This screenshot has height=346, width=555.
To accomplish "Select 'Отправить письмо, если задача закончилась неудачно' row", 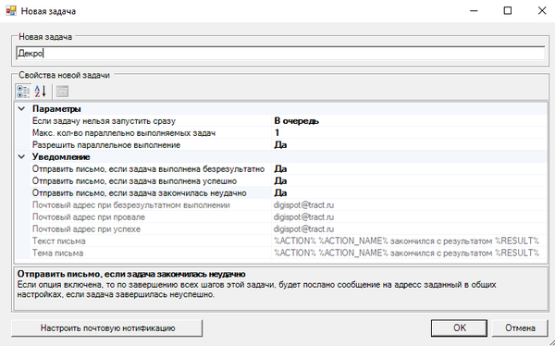I will pos(281,193).
